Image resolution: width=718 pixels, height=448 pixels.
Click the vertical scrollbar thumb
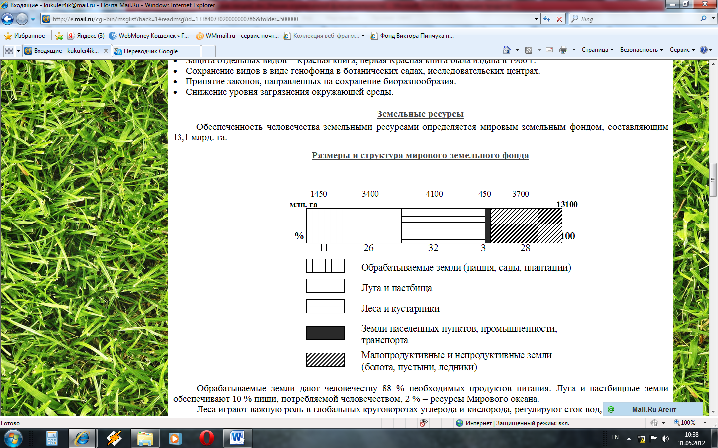[713, 179]
